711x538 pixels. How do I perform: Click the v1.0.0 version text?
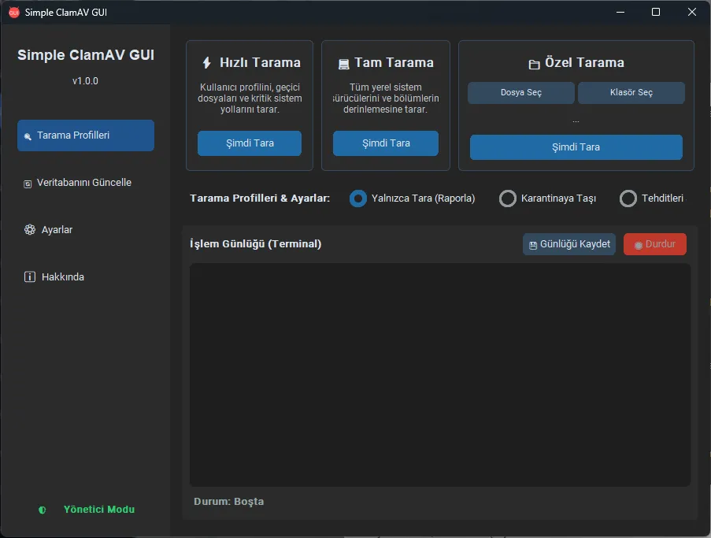85,81
